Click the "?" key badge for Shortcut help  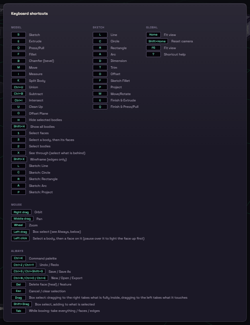pyautogui.click(x=153, y=54)
